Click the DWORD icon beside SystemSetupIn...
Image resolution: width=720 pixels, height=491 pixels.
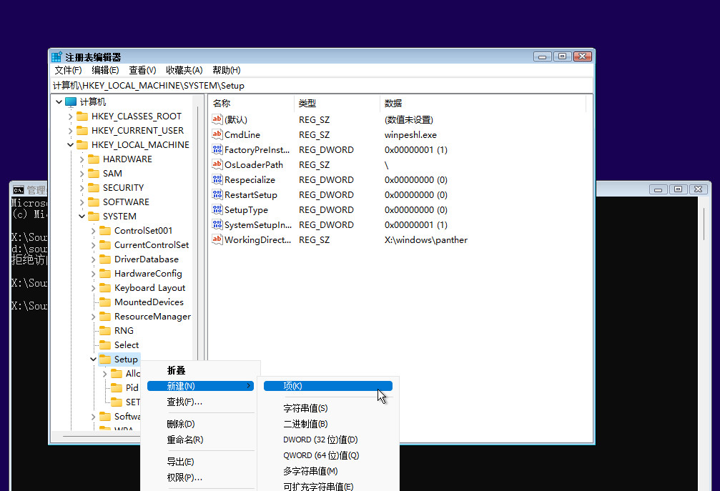tap(217, 224)
